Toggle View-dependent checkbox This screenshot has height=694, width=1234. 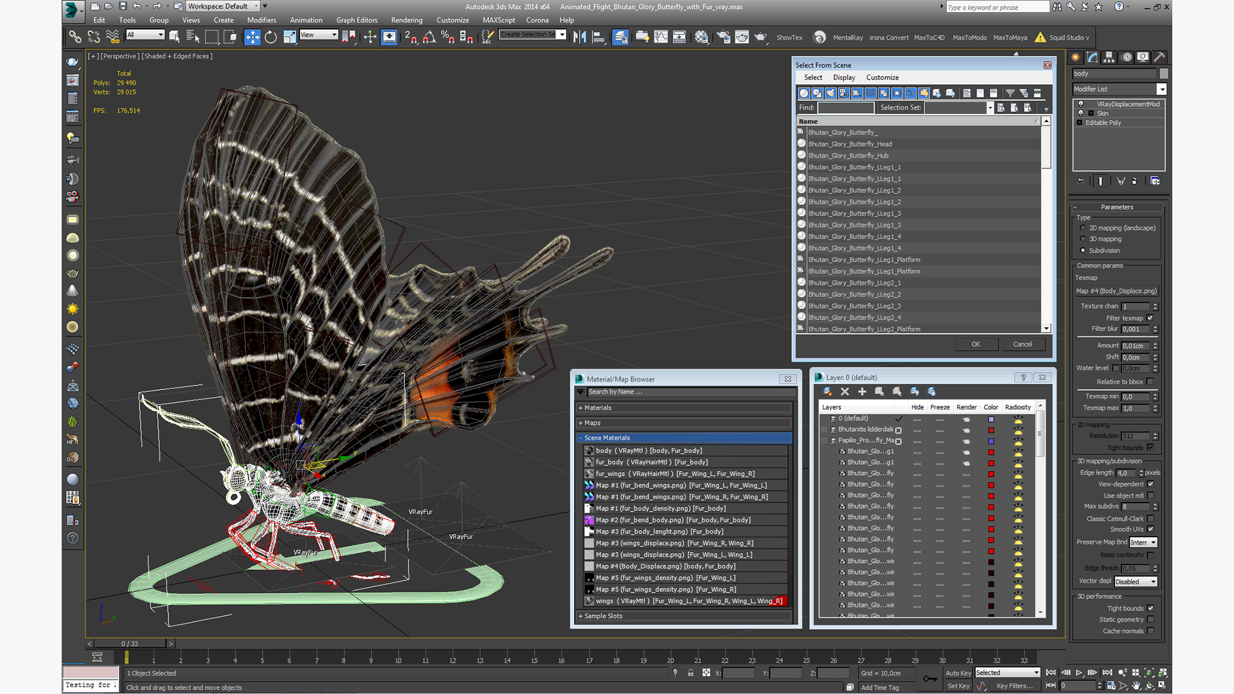[x=1150, y=484]
